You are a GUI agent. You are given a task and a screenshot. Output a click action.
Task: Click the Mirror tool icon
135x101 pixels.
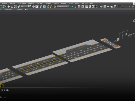(72, 6)
